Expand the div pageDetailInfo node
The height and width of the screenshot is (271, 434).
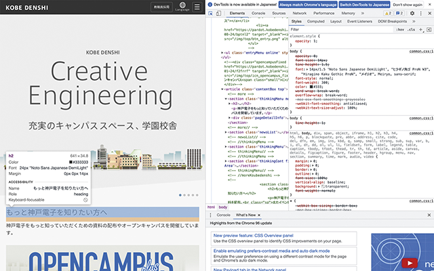229,118
